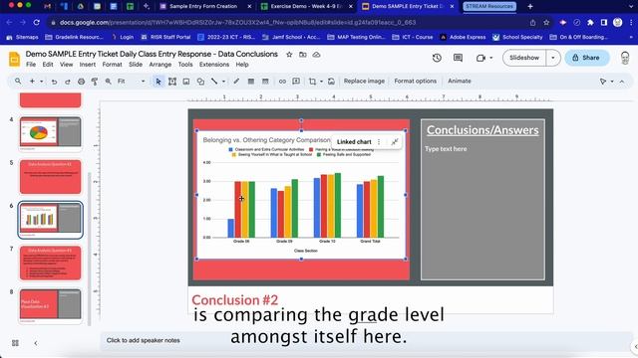The image size is (638, 358).
Task: Redo the last action
Action: tap(68, 82)
